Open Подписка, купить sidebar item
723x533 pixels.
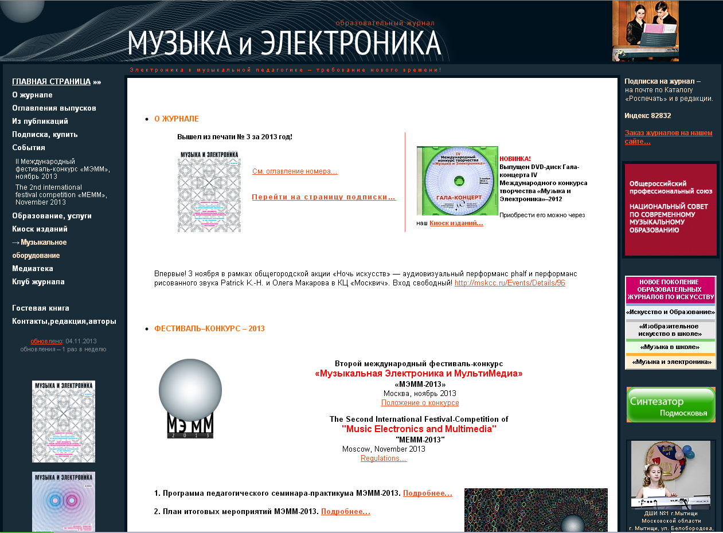click(x=45, y=134)
